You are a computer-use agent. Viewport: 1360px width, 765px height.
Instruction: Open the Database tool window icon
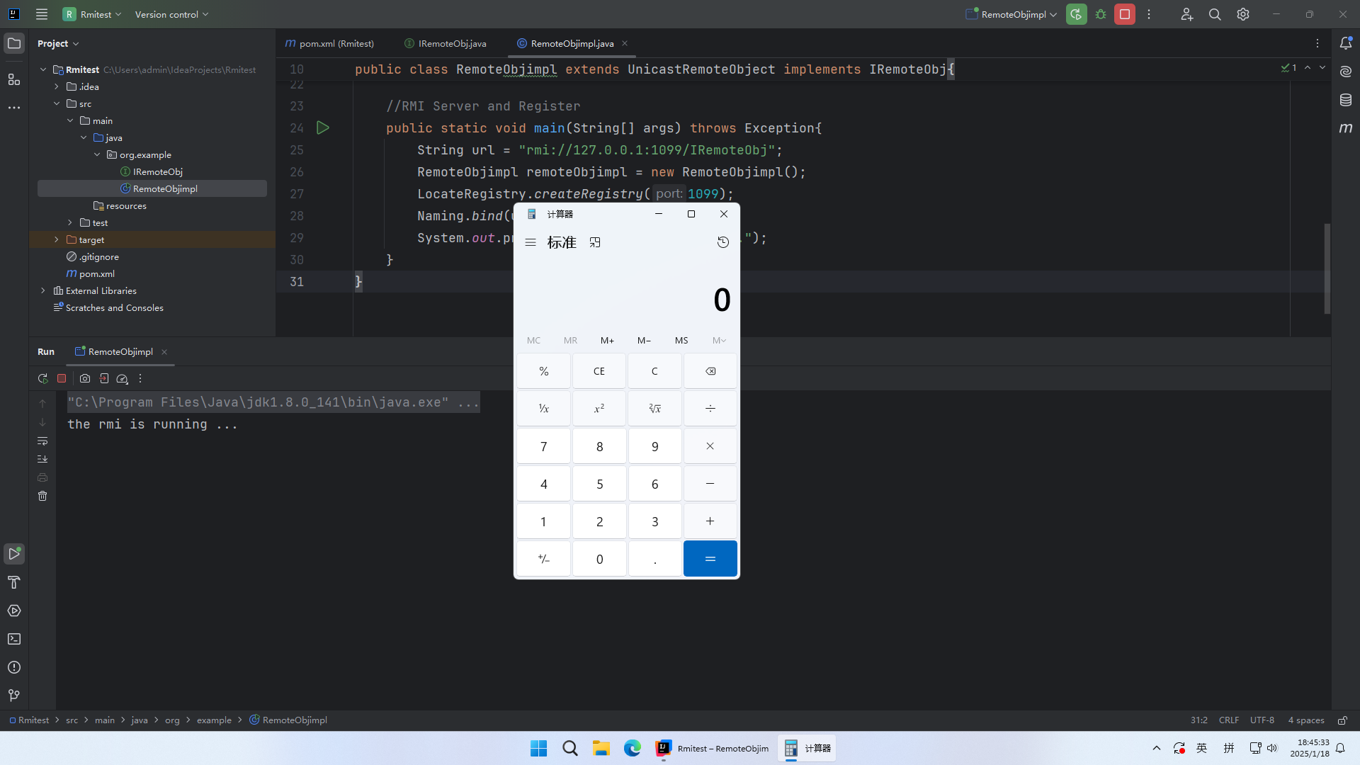pyautogui.click(x=1346, y=100)
